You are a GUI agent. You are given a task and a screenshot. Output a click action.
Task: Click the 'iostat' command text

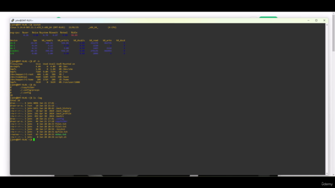point(37,25)
